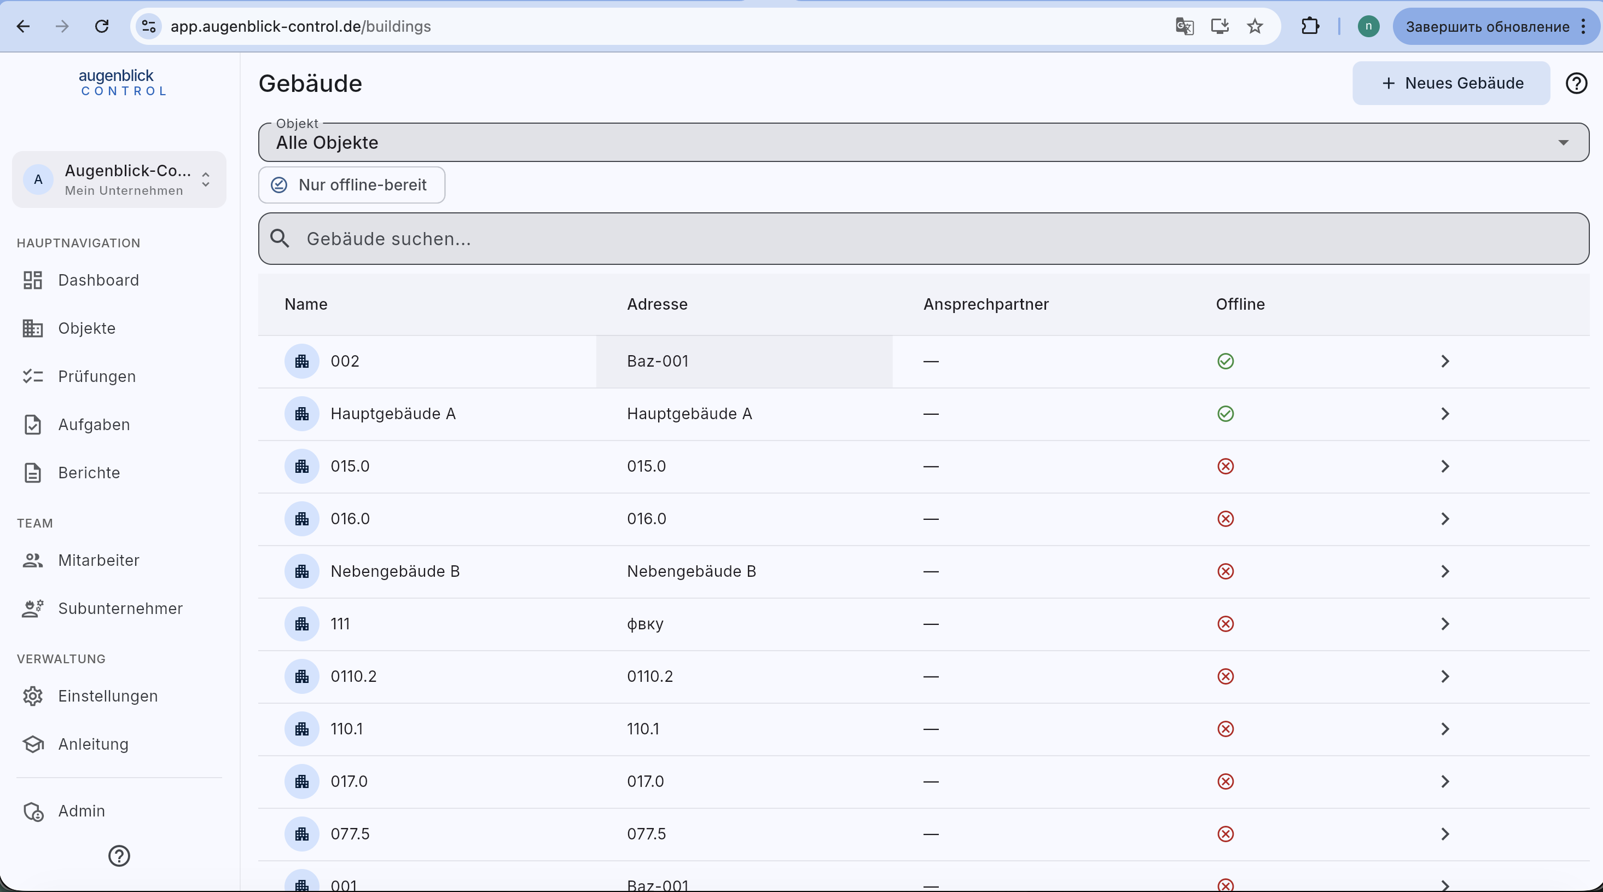Screen dimensions: 1603x892
Task: Click red offline status for 110.1
Action: pyautogui.click(x=1226, y=729)
